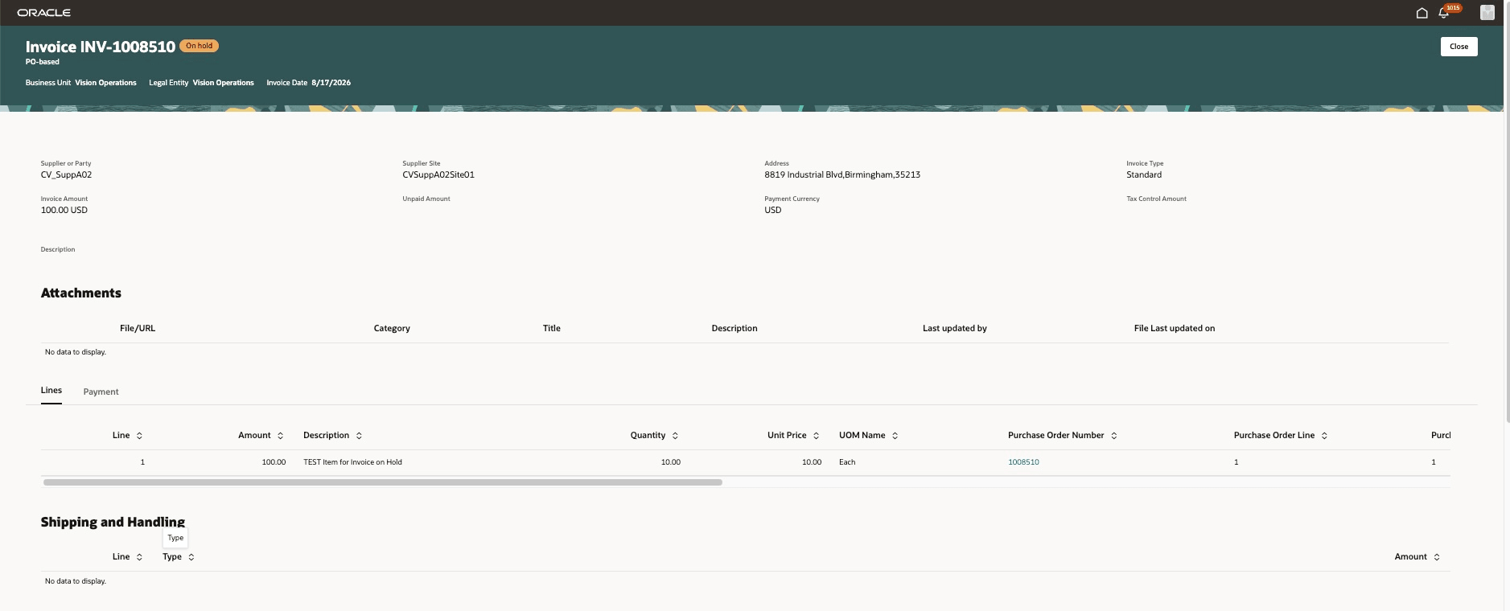Sort Shipping and Handling by Line
The image size is (1510, 611).
click(139, 557)
